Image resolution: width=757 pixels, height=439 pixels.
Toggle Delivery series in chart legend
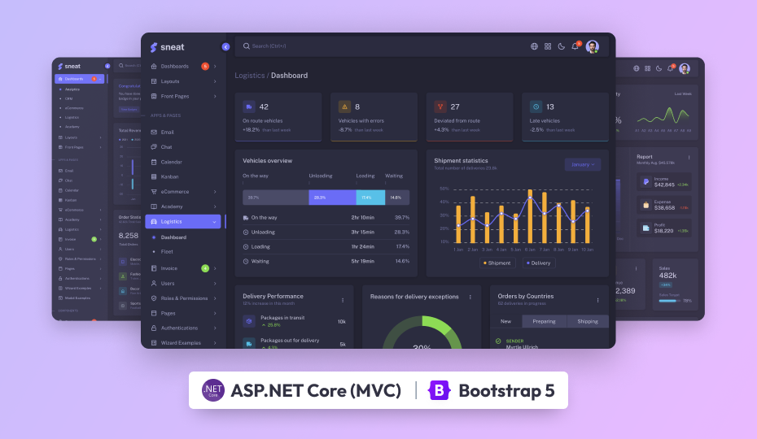pos(539,263)
